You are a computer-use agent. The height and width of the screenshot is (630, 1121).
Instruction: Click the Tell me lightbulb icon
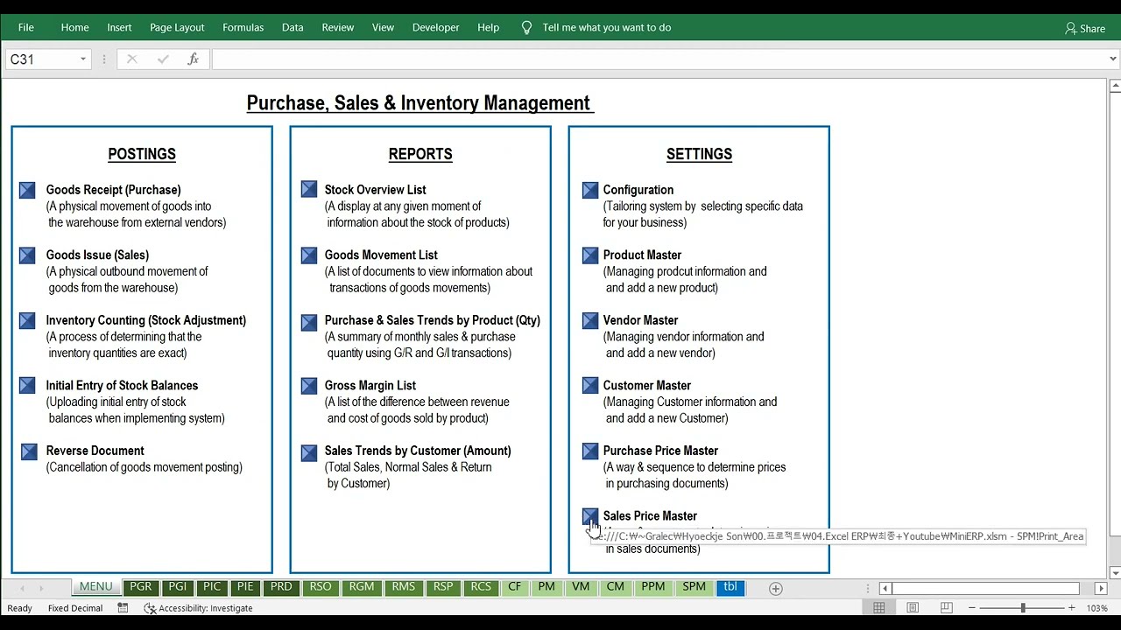pyautogui.click(x=526, y=27)
